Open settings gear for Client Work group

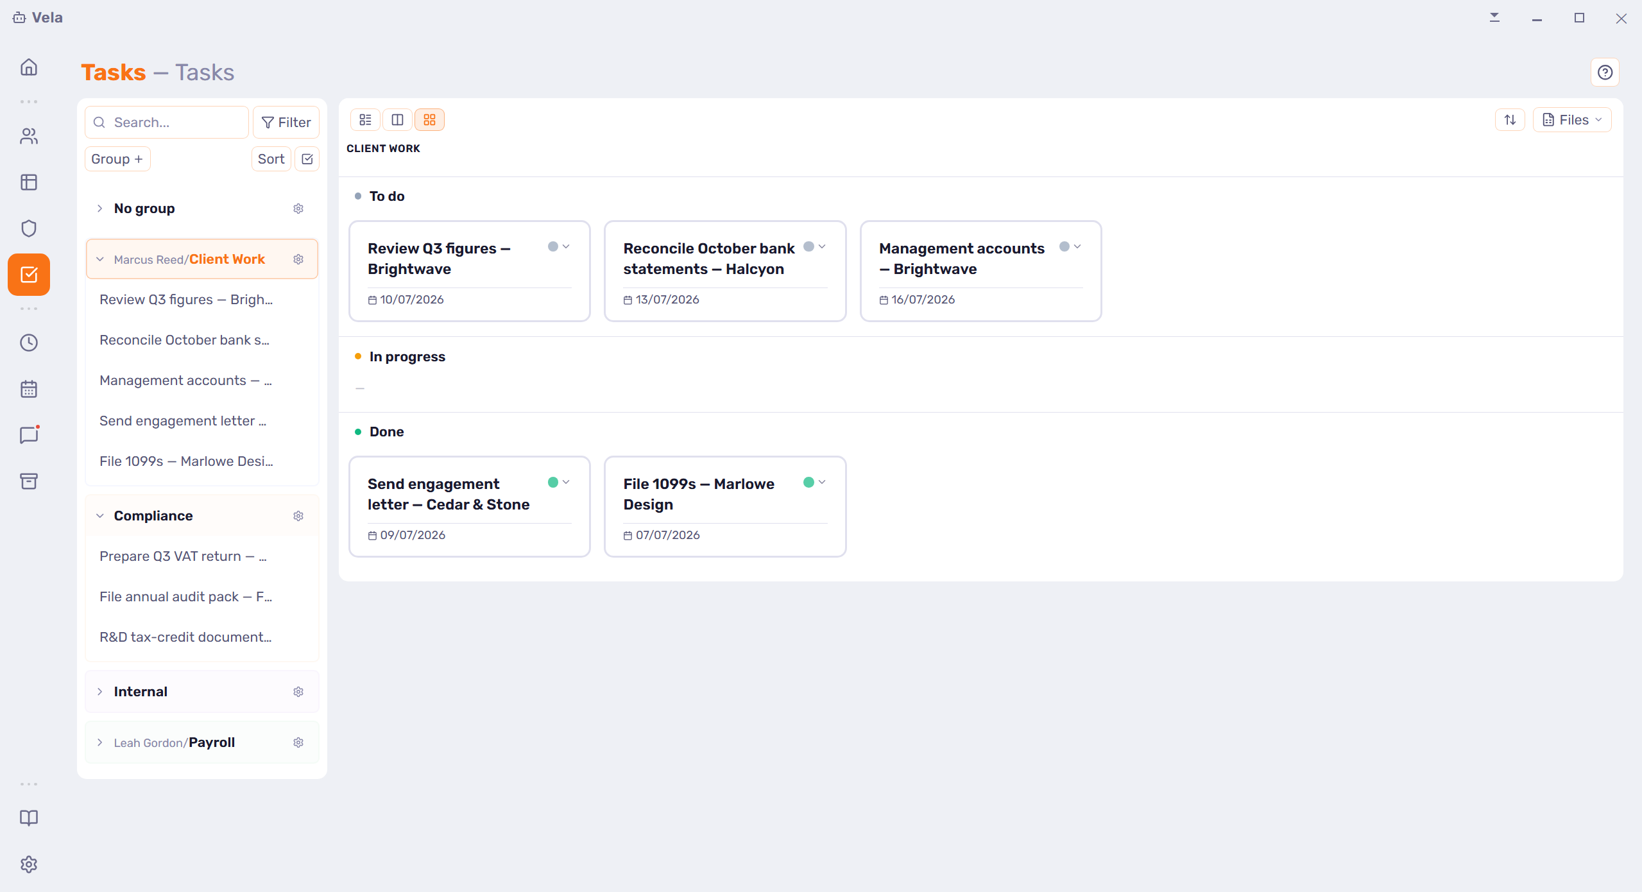(298, 259)
